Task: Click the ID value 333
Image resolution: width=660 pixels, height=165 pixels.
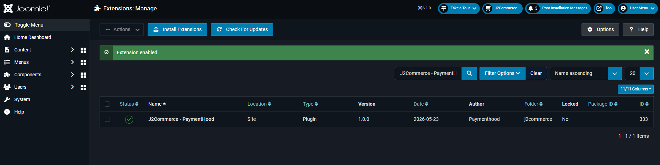Action: [x=644, y=119]
